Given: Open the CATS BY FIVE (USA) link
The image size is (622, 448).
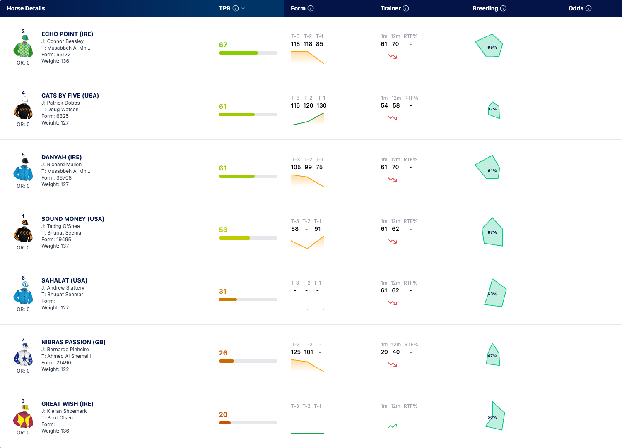Looking at the screenshot, I should pos(70,96).
